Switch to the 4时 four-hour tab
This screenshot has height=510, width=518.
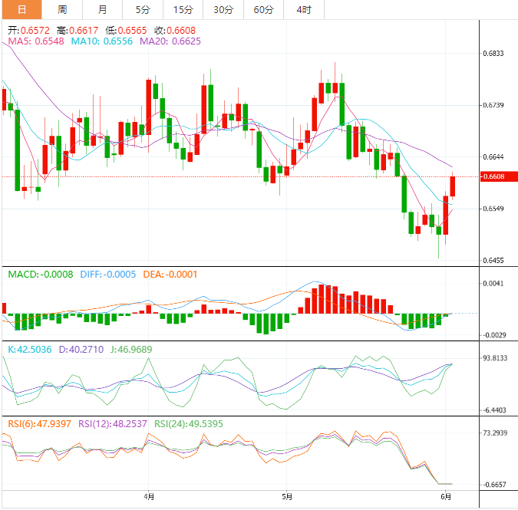(303, 10)
